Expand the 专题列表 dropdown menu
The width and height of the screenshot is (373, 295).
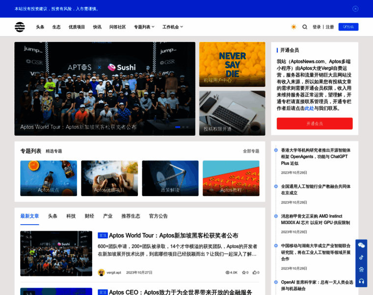(x=144, y=27)
